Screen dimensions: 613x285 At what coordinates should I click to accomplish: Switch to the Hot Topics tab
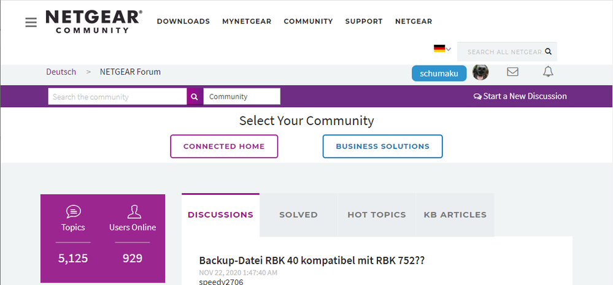[x=377, y=215]
